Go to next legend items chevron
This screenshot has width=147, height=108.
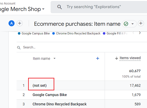[140, 33]
